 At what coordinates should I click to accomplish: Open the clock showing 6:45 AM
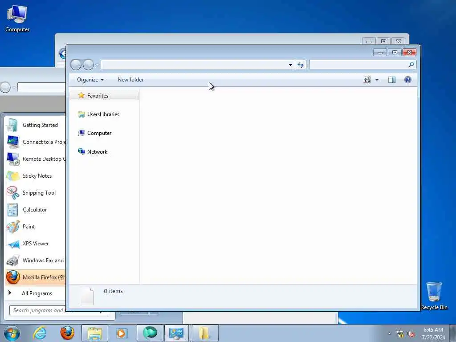pos(433,334)
